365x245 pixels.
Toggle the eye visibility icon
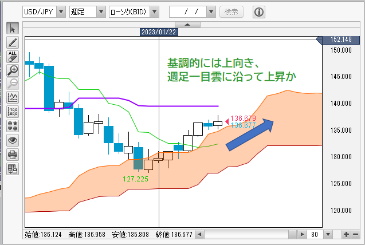[13, 140]
